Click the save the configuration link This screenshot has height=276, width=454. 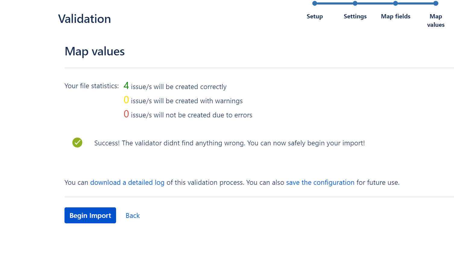point(320,182)
